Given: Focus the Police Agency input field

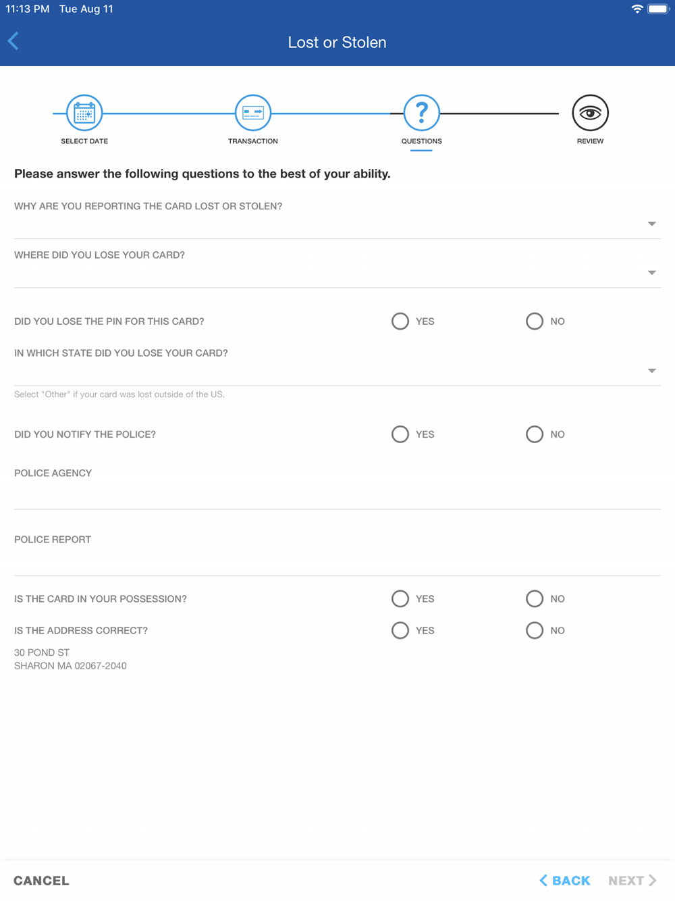Looking at the screenshot, I should pos(337,496).
